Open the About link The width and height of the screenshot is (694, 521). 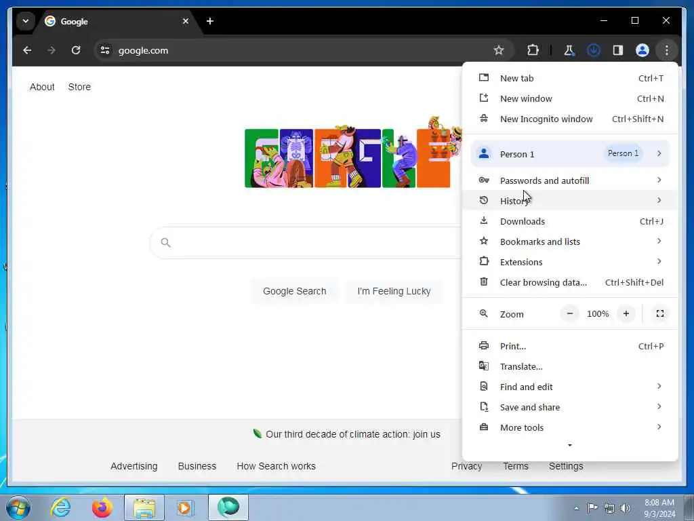(x=42, y=87)
